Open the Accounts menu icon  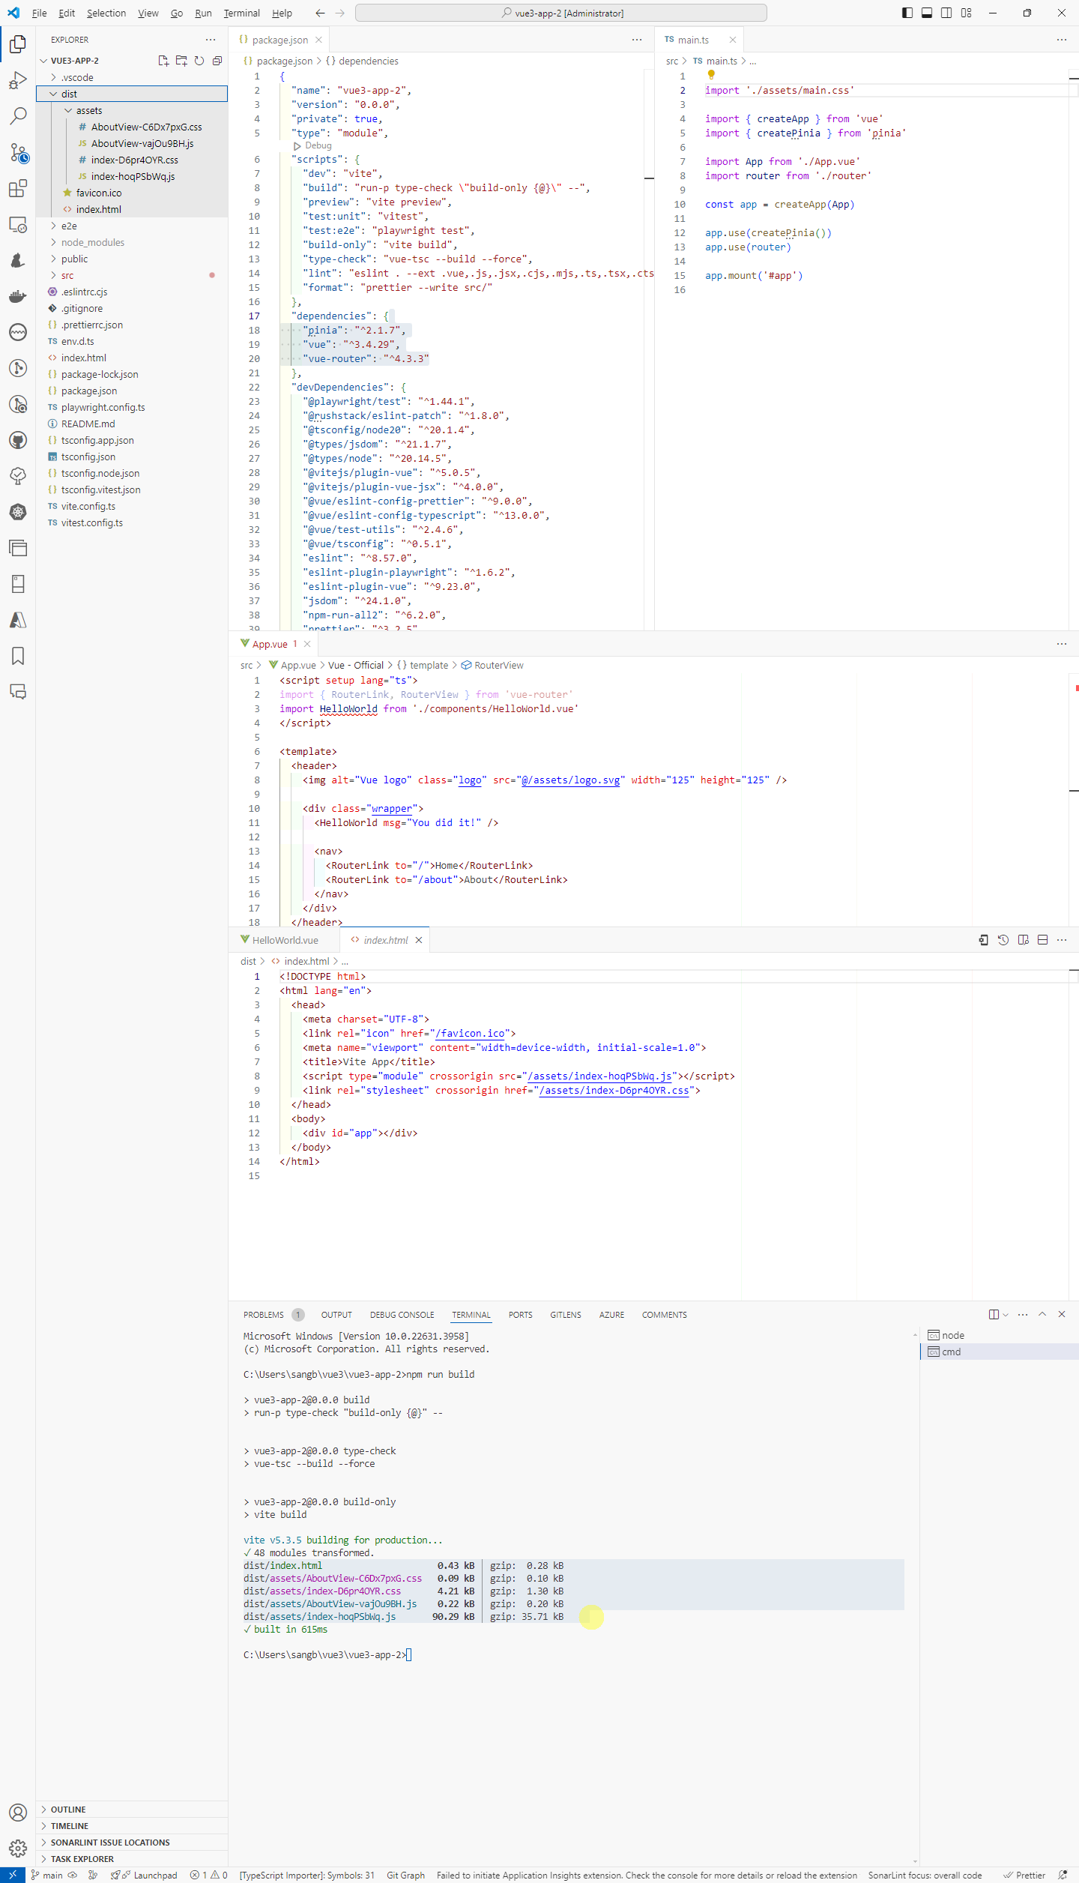click(x=18, y=1813)
